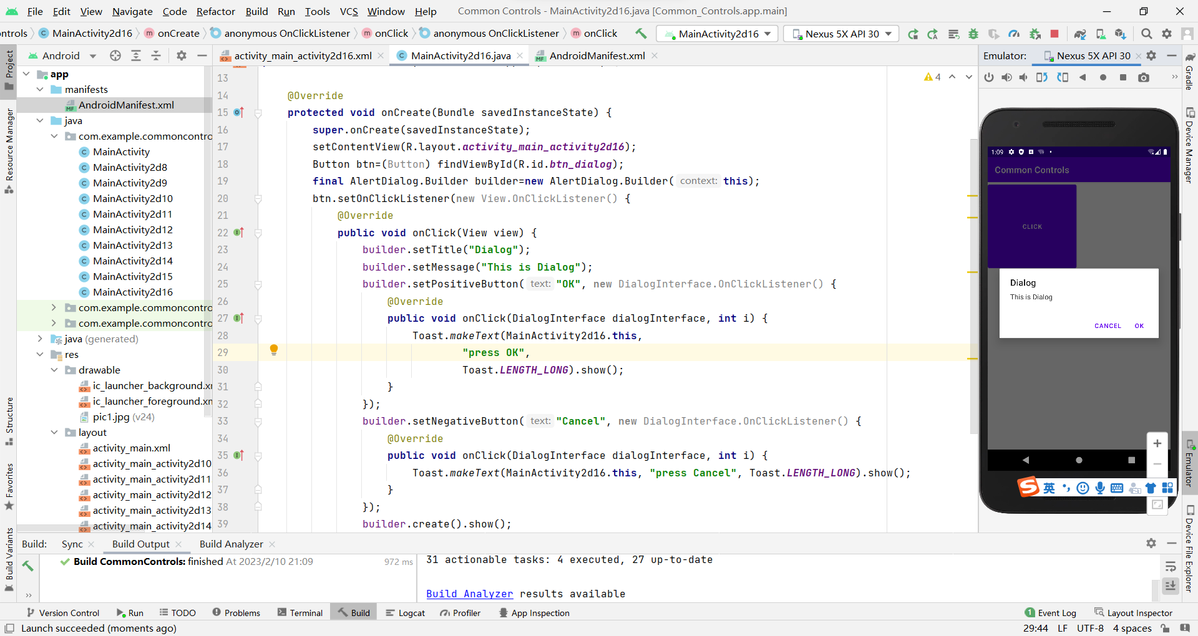Open the Refactor menu
1198x636 pixels.
click(216, 11)
